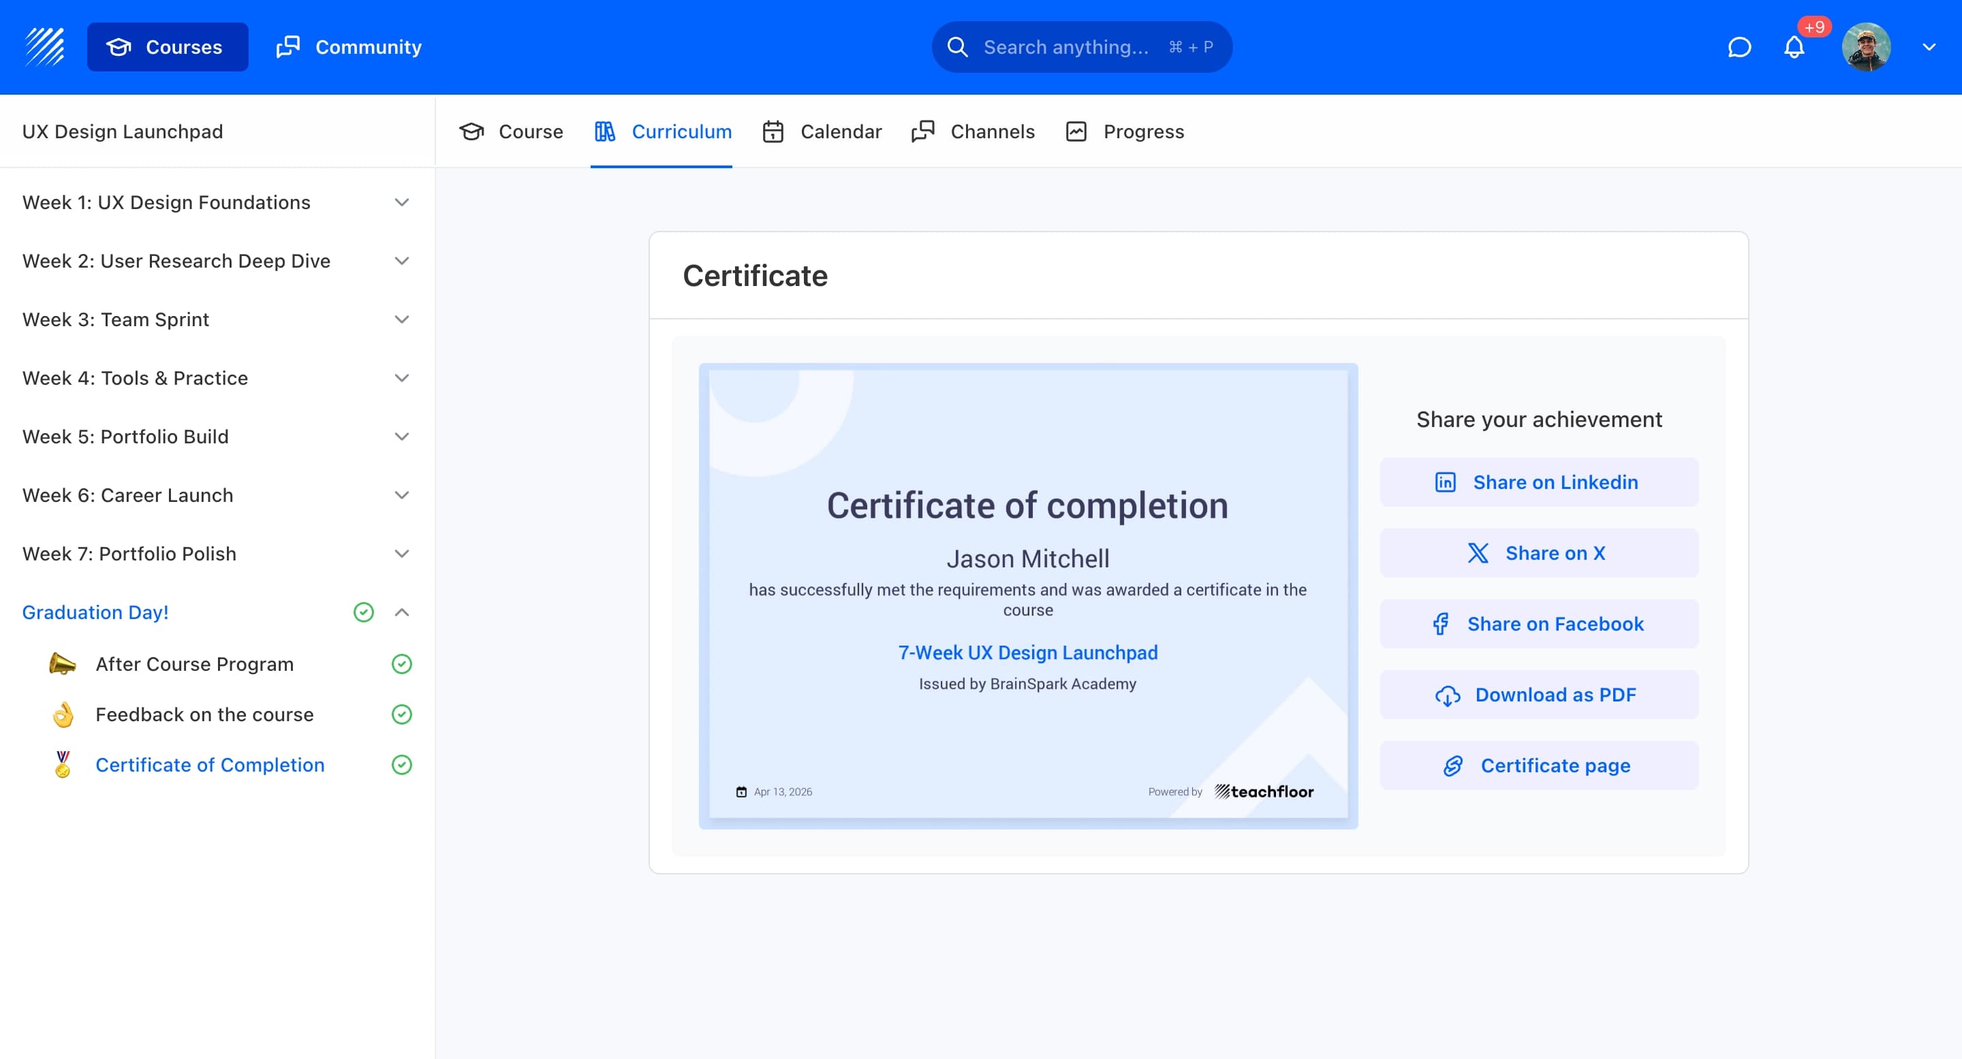Click Week 5: Portfolio Build title
The image size is (1962, 1059).
tap(125, 437)
